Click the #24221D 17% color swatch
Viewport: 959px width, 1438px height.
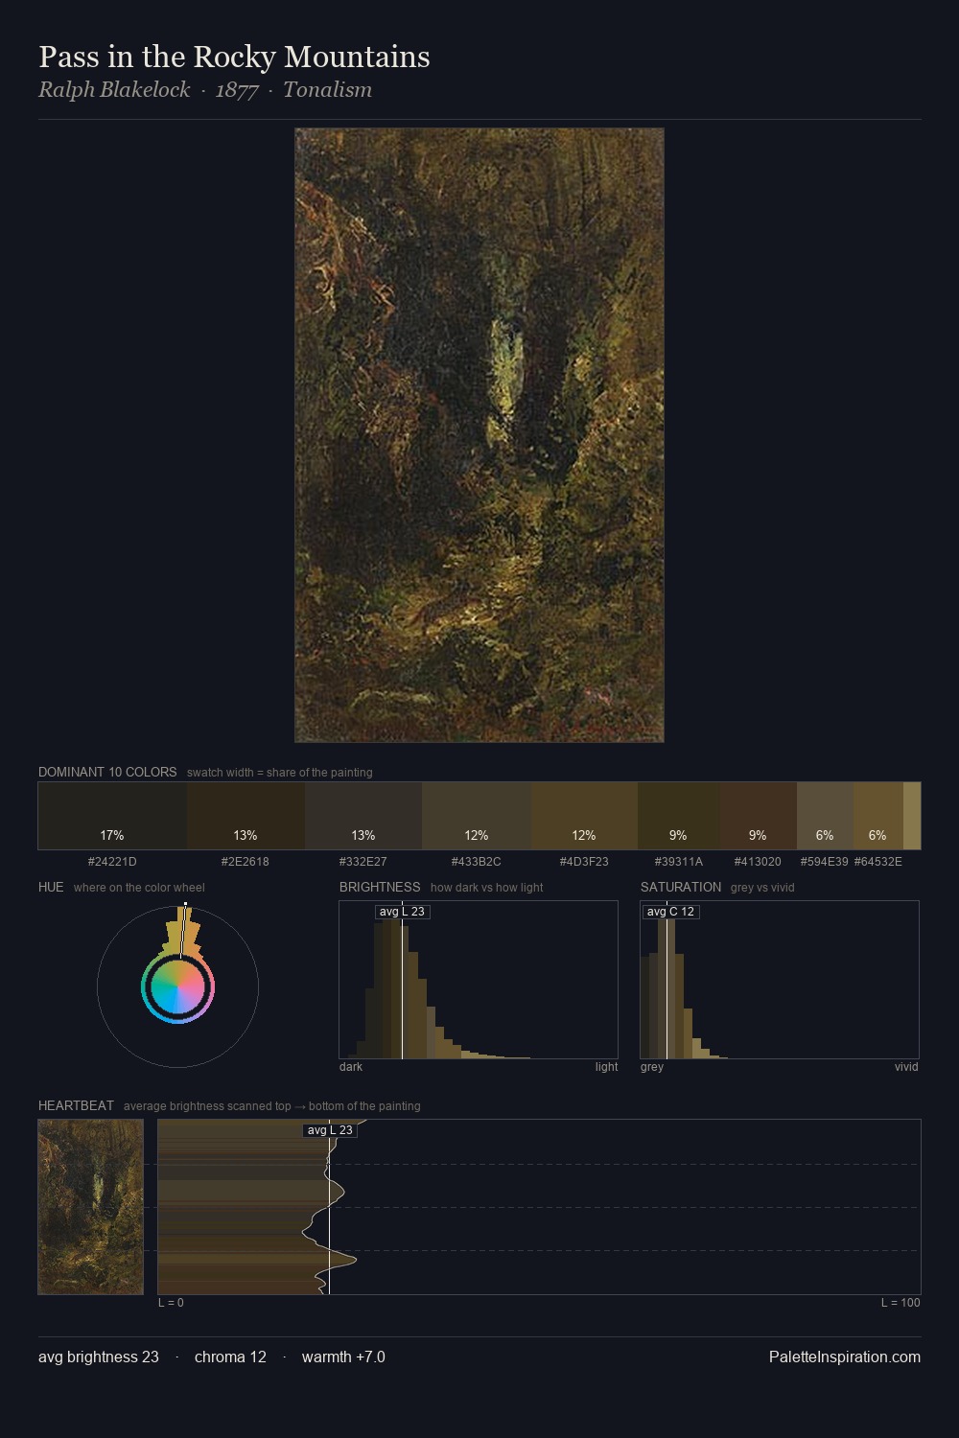click(x=112, y=816)
